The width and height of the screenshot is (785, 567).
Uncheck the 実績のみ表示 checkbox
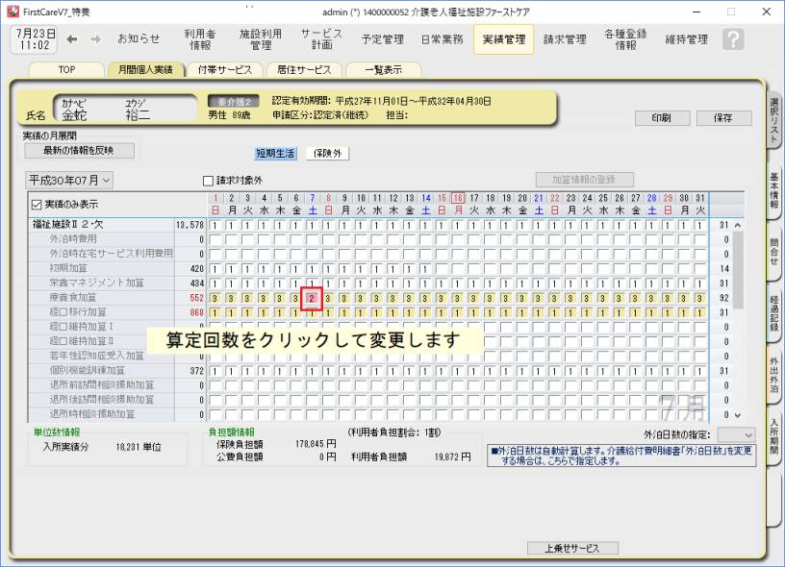pyautogui.click(x=37, y=205)
